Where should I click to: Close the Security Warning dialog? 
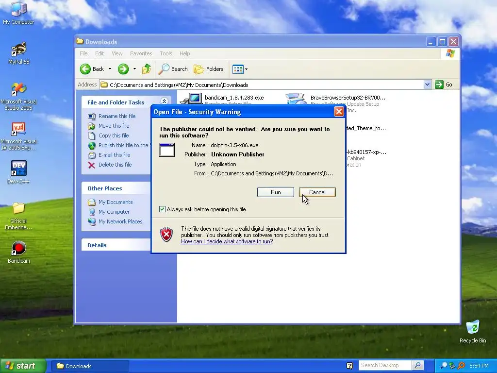pos(338,112)
